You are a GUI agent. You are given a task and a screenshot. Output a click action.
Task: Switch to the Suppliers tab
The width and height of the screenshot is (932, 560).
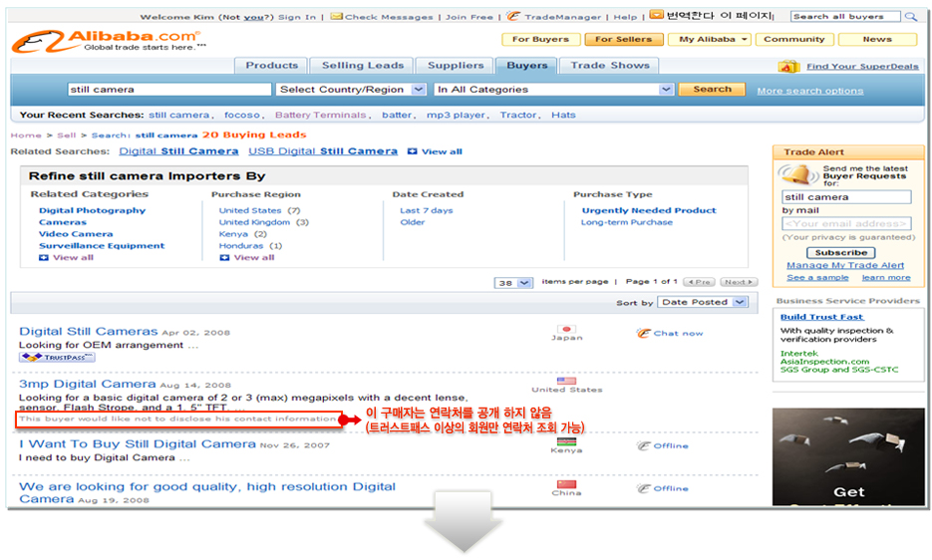(x=456, y=66)
